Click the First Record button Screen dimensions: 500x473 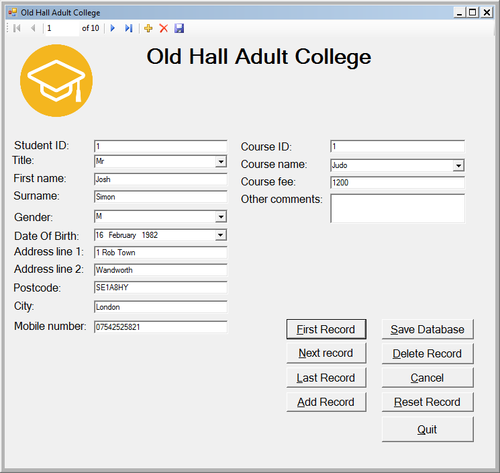[326, 329]
